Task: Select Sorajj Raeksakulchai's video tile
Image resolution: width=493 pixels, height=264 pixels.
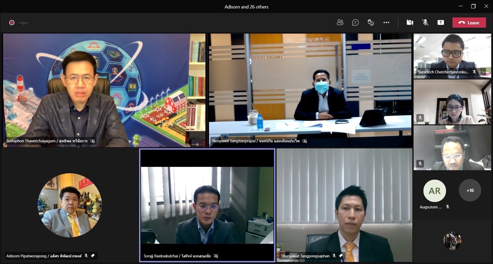Action: 207,205
